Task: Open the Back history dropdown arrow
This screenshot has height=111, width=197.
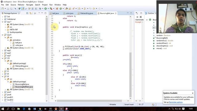Action: click(x=96, y=9)
